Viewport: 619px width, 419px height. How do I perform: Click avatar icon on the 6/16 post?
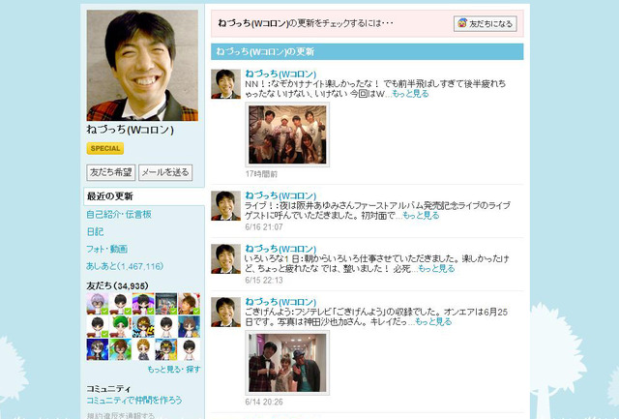tap(225, 205)
